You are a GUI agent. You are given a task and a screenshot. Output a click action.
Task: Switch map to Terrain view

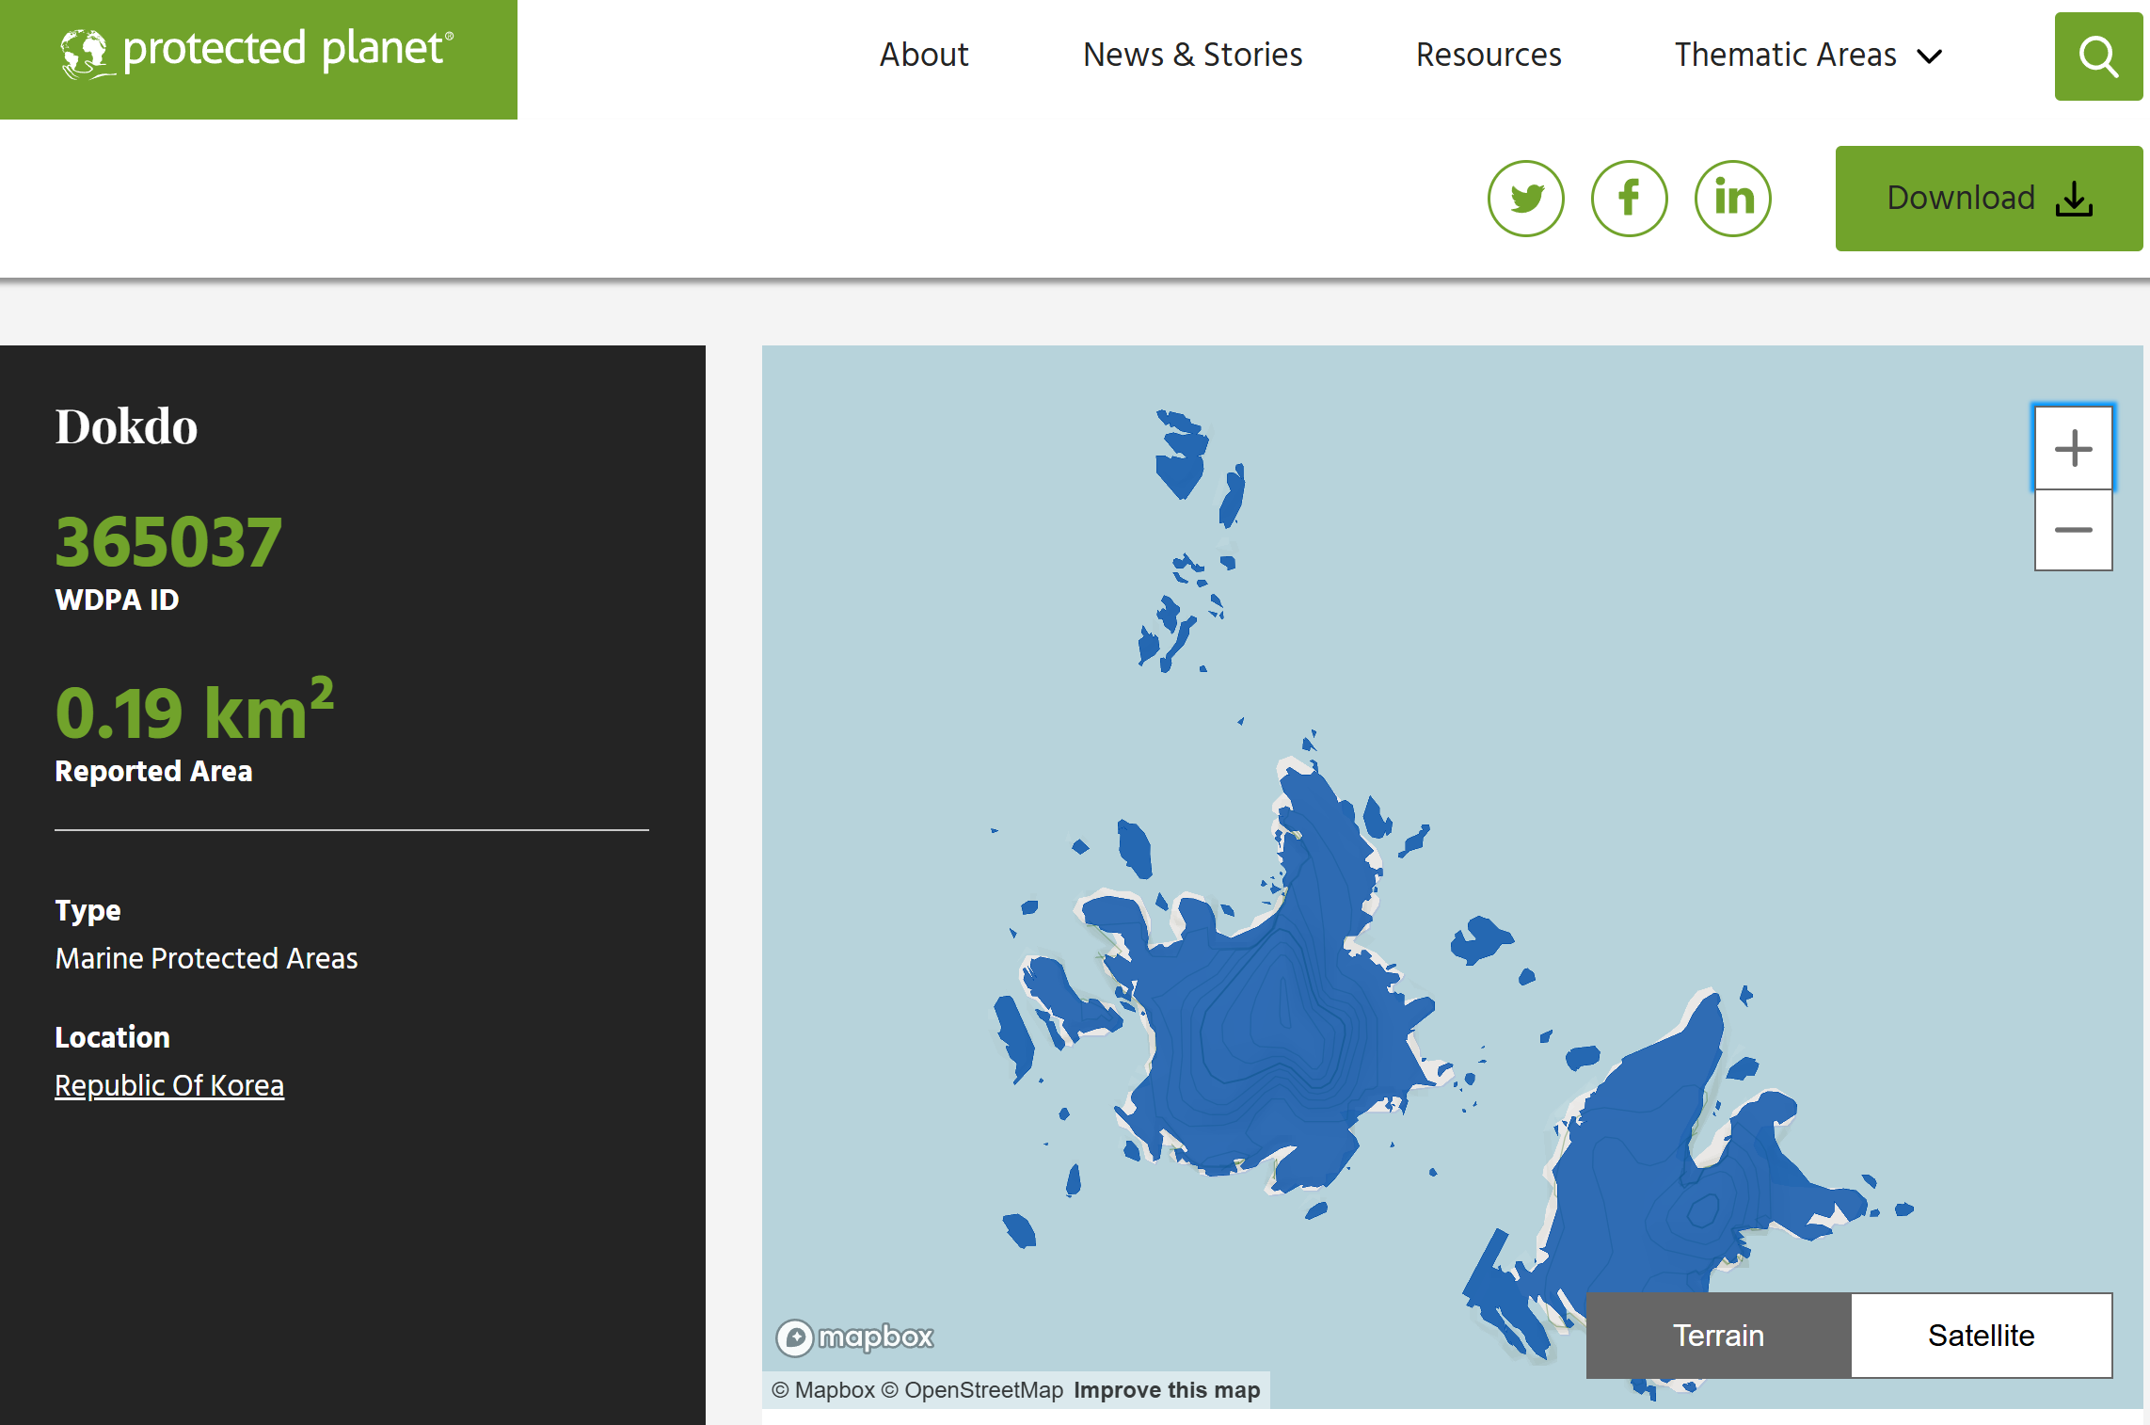pyautogui.click(x=1718, y=1336)
